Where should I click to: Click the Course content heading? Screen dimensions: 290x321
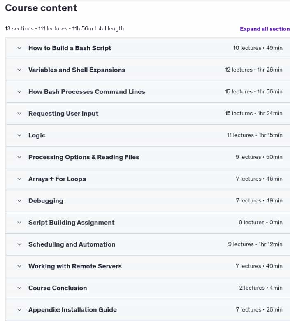point(41,8)
